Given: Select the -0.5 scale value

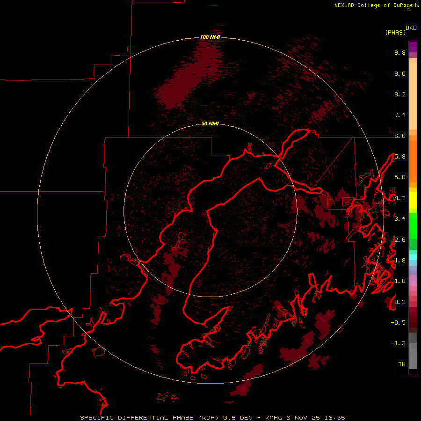Looking at the screenshot, I should 398,322.
